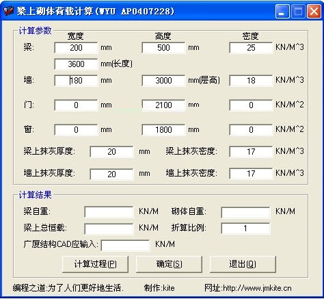
Task: Click the 折算比例 label
Action: coord(189,228)
